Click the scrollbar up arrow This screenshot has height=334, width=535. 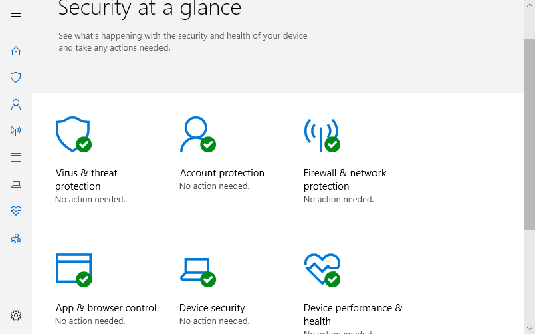point(530,5)
